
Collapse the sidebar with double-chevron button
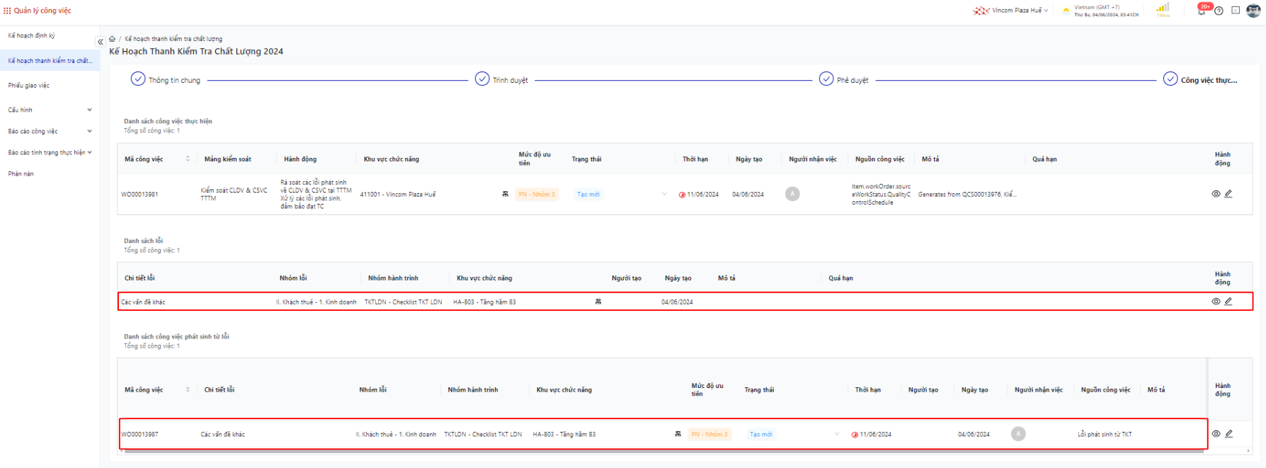click(100, 42)
